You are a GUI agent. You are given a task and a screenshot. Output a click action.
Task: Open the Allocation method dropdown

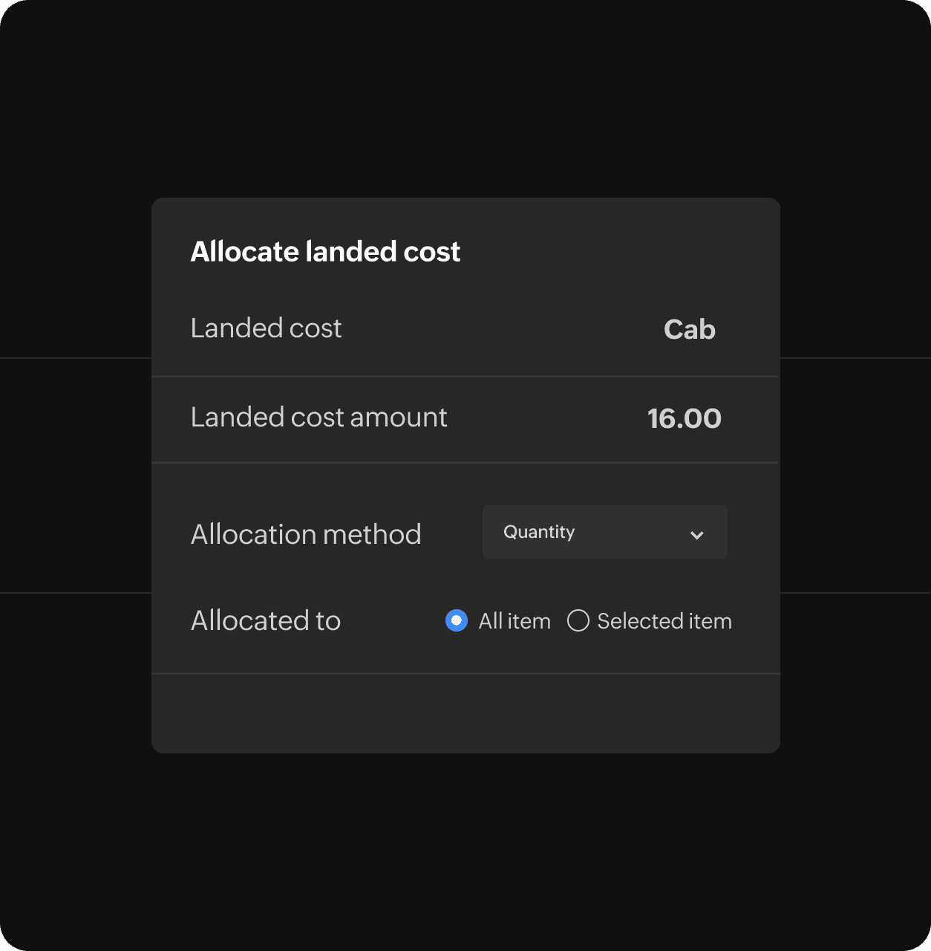pyautogui.click(x=604, y=532)
